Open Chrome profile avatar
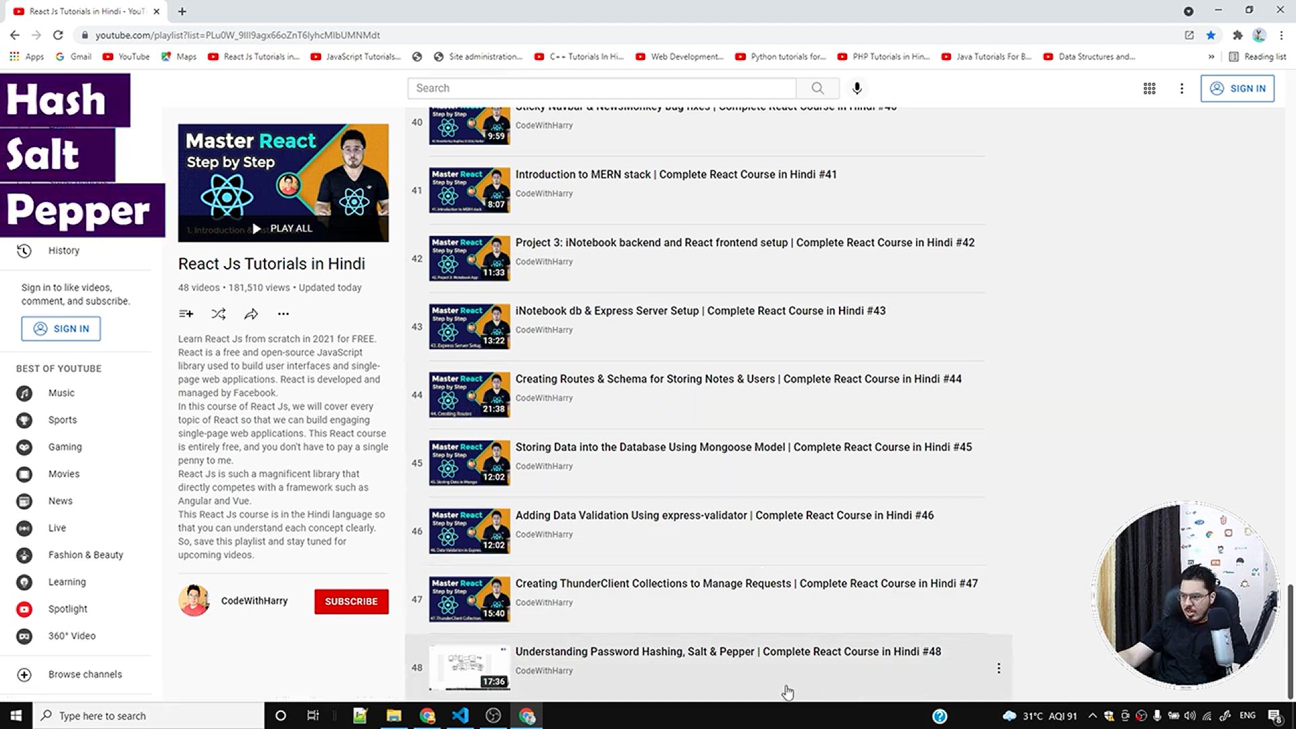Screen dimensions: 1296x729 pyautogui.click(x=1259, y=35)
